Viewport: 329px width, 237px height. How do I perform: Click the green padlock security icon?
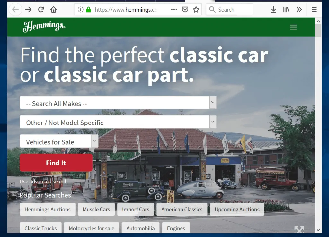(89, 9)
